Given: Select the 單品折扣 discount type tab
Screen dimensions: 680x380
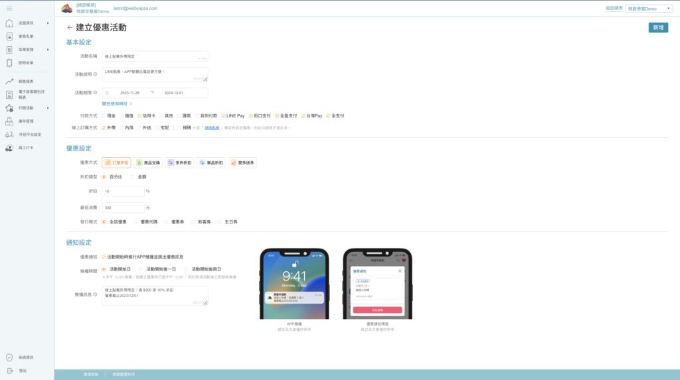Looking at the screenshot, I should click(x=211, y=163).
